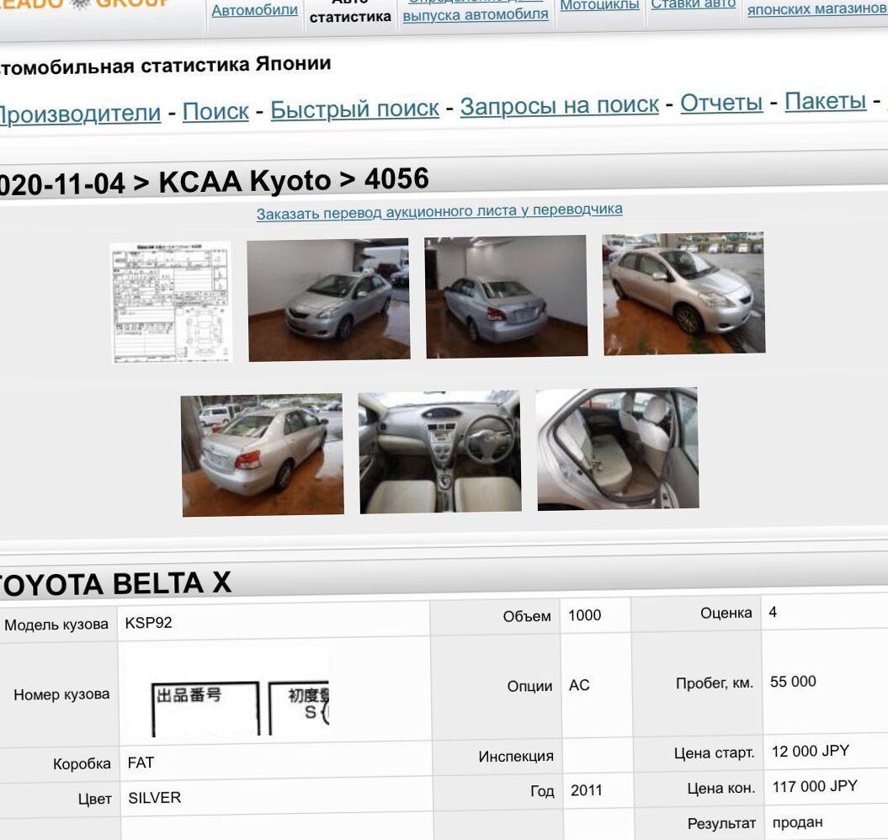Open the Автомобили tab
This screenshot has width=888, height=840.
254,10
